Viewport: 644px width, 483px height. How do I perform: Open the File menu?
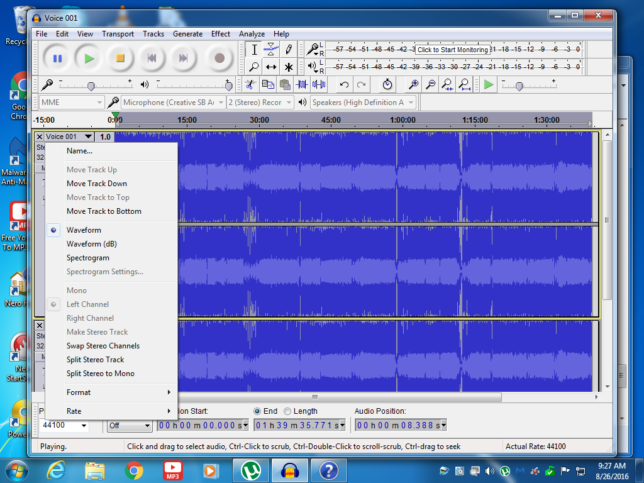(42, 34)
